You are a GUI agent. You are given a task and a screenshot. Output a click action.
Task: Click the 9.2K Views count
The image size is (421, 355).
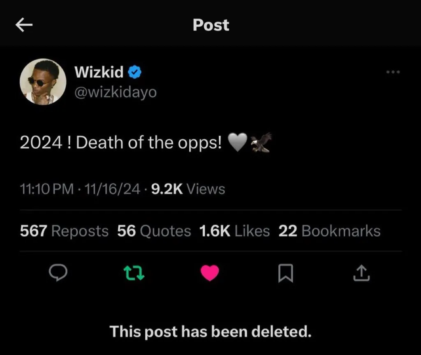tap(188, 189)
